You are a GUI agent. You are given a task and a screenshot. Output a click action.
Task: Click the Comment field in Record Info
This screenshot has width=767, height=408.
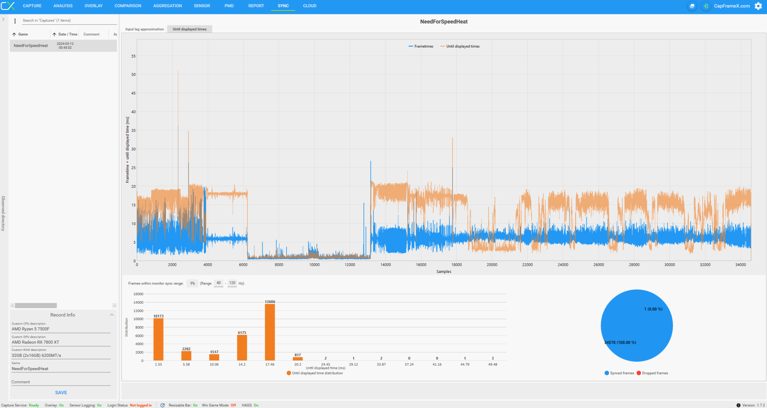pos(61,382)
